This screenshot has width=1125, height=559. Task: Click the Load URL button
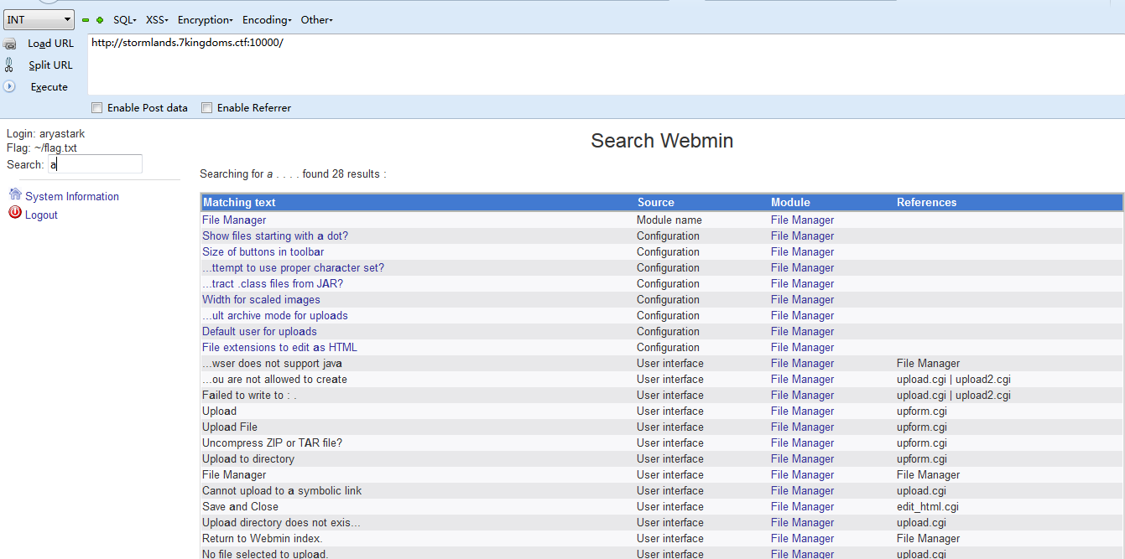point(50,44)
